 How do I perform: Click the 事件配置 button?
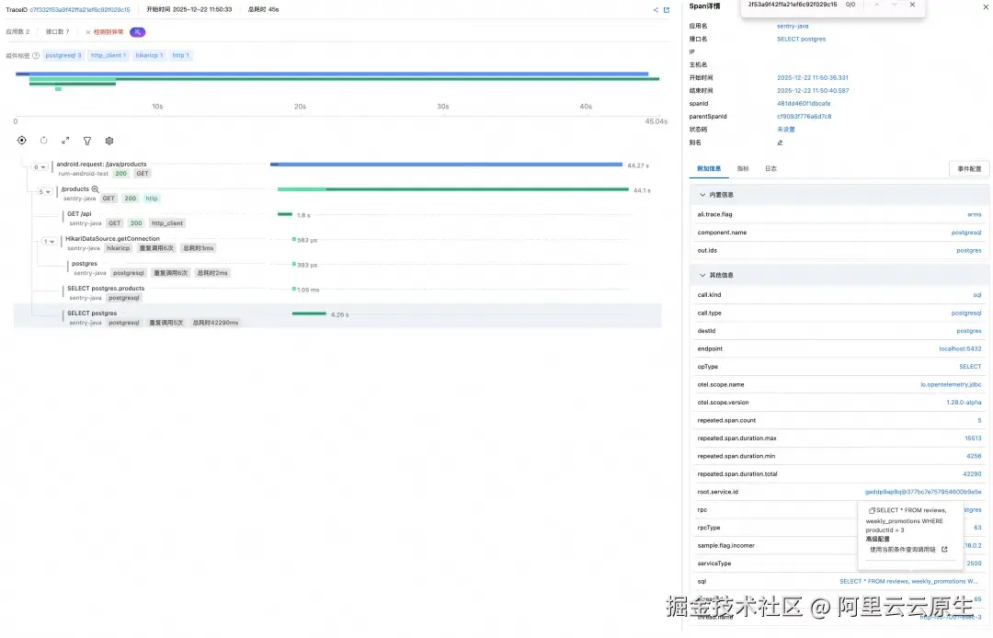point(969,169)
